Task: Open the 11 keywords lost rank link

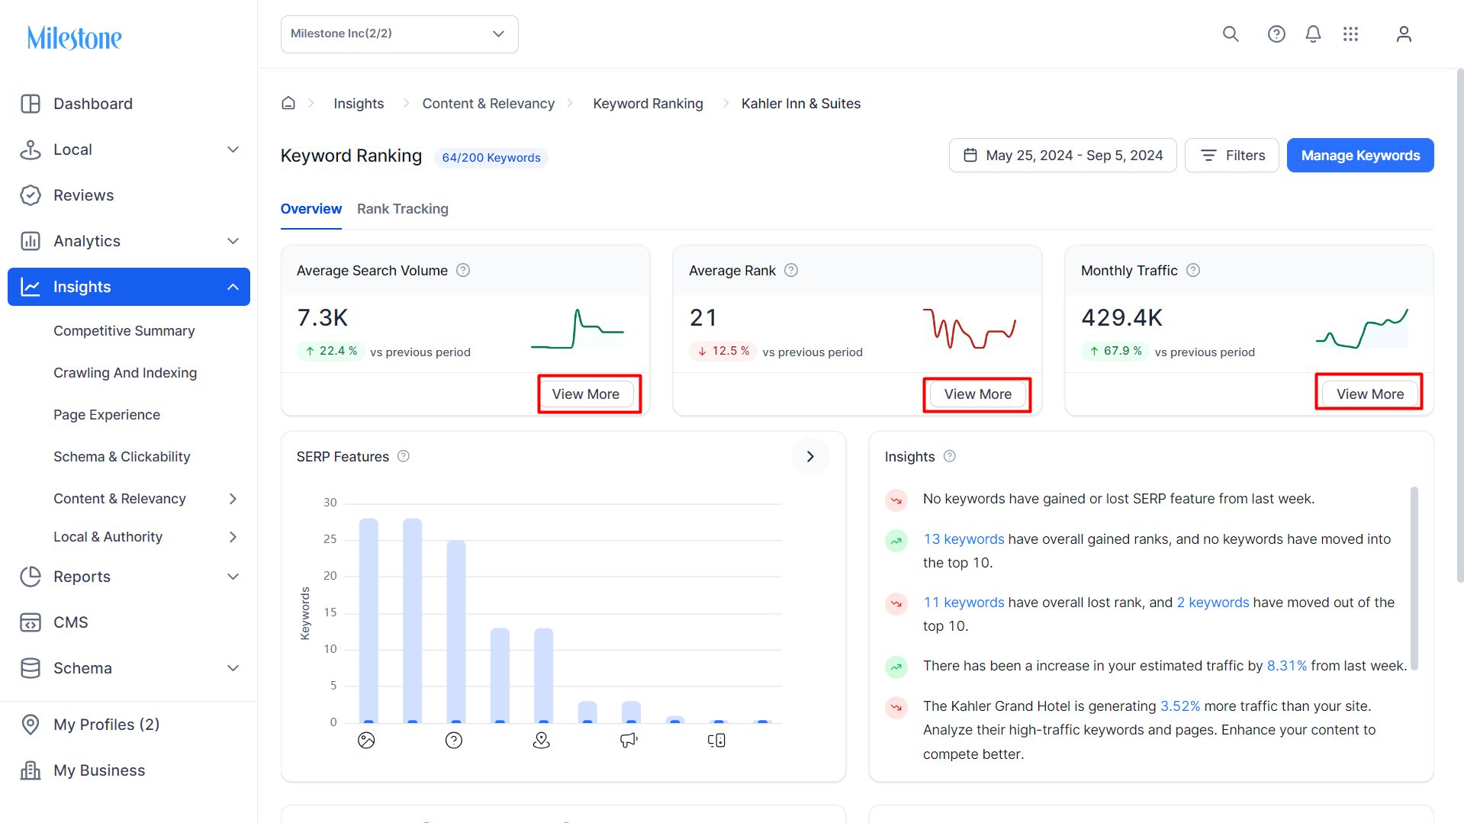Action: click(x=964, y=603)
